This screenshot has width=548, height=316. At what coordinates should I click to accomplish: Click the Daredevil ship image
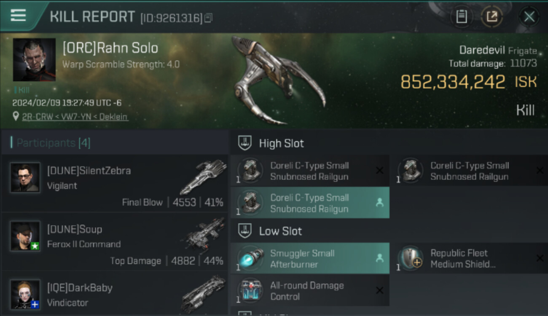coord(278,80)
